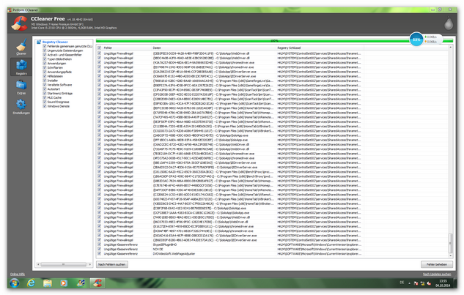Toggle the Autostart checkbox
Viewport: 464px width, 295px height.
(45, 89)
